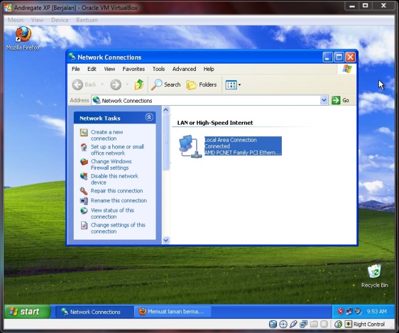Click the Windows Firewall settings icon
The image size is (399, 333).
84,161
